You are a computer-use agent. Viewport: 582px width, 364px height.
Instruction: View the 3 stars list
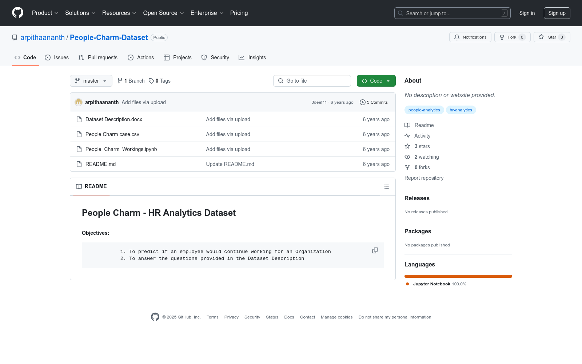coord(417,146)
